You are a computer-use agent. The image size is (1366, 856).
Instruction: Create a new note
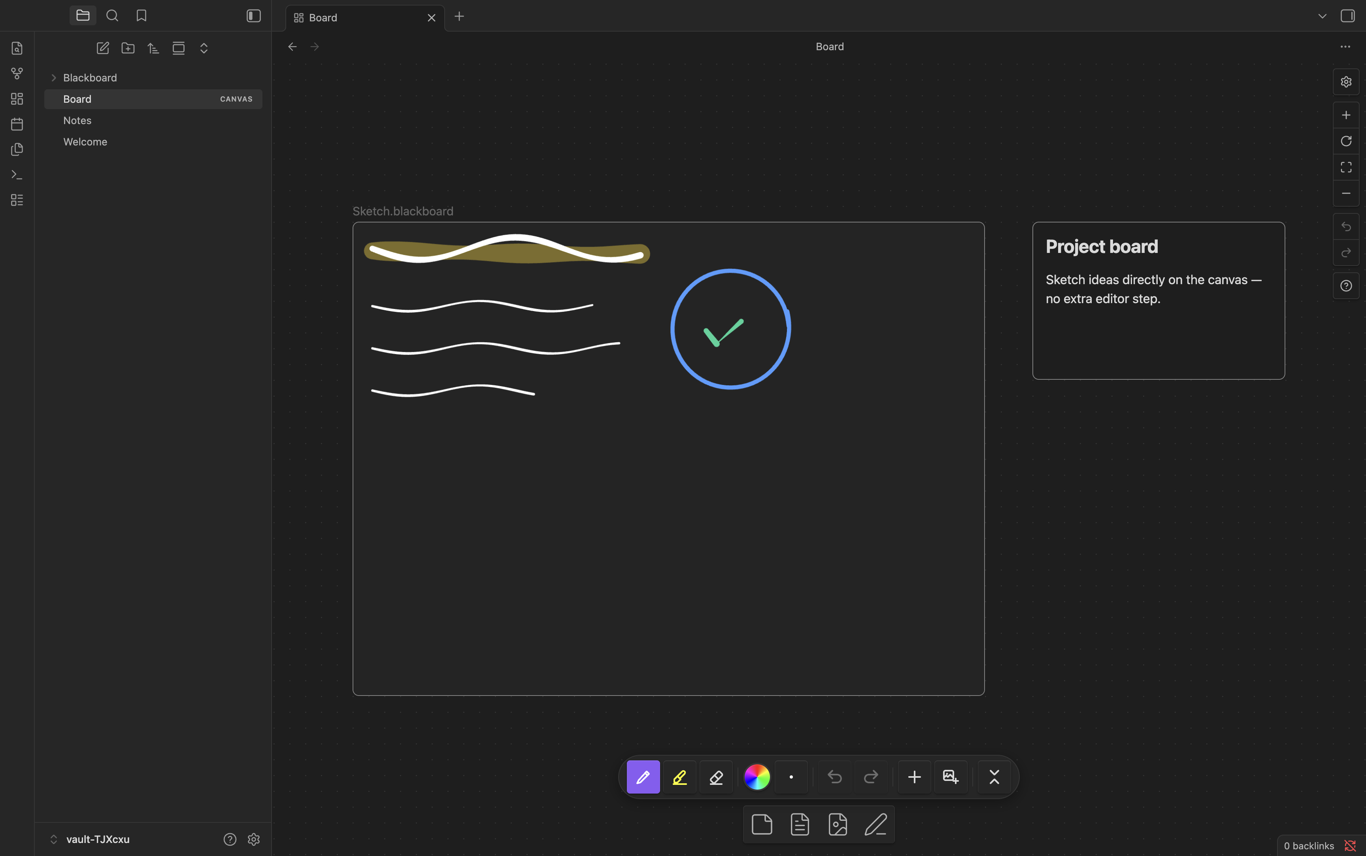(102, 48)
